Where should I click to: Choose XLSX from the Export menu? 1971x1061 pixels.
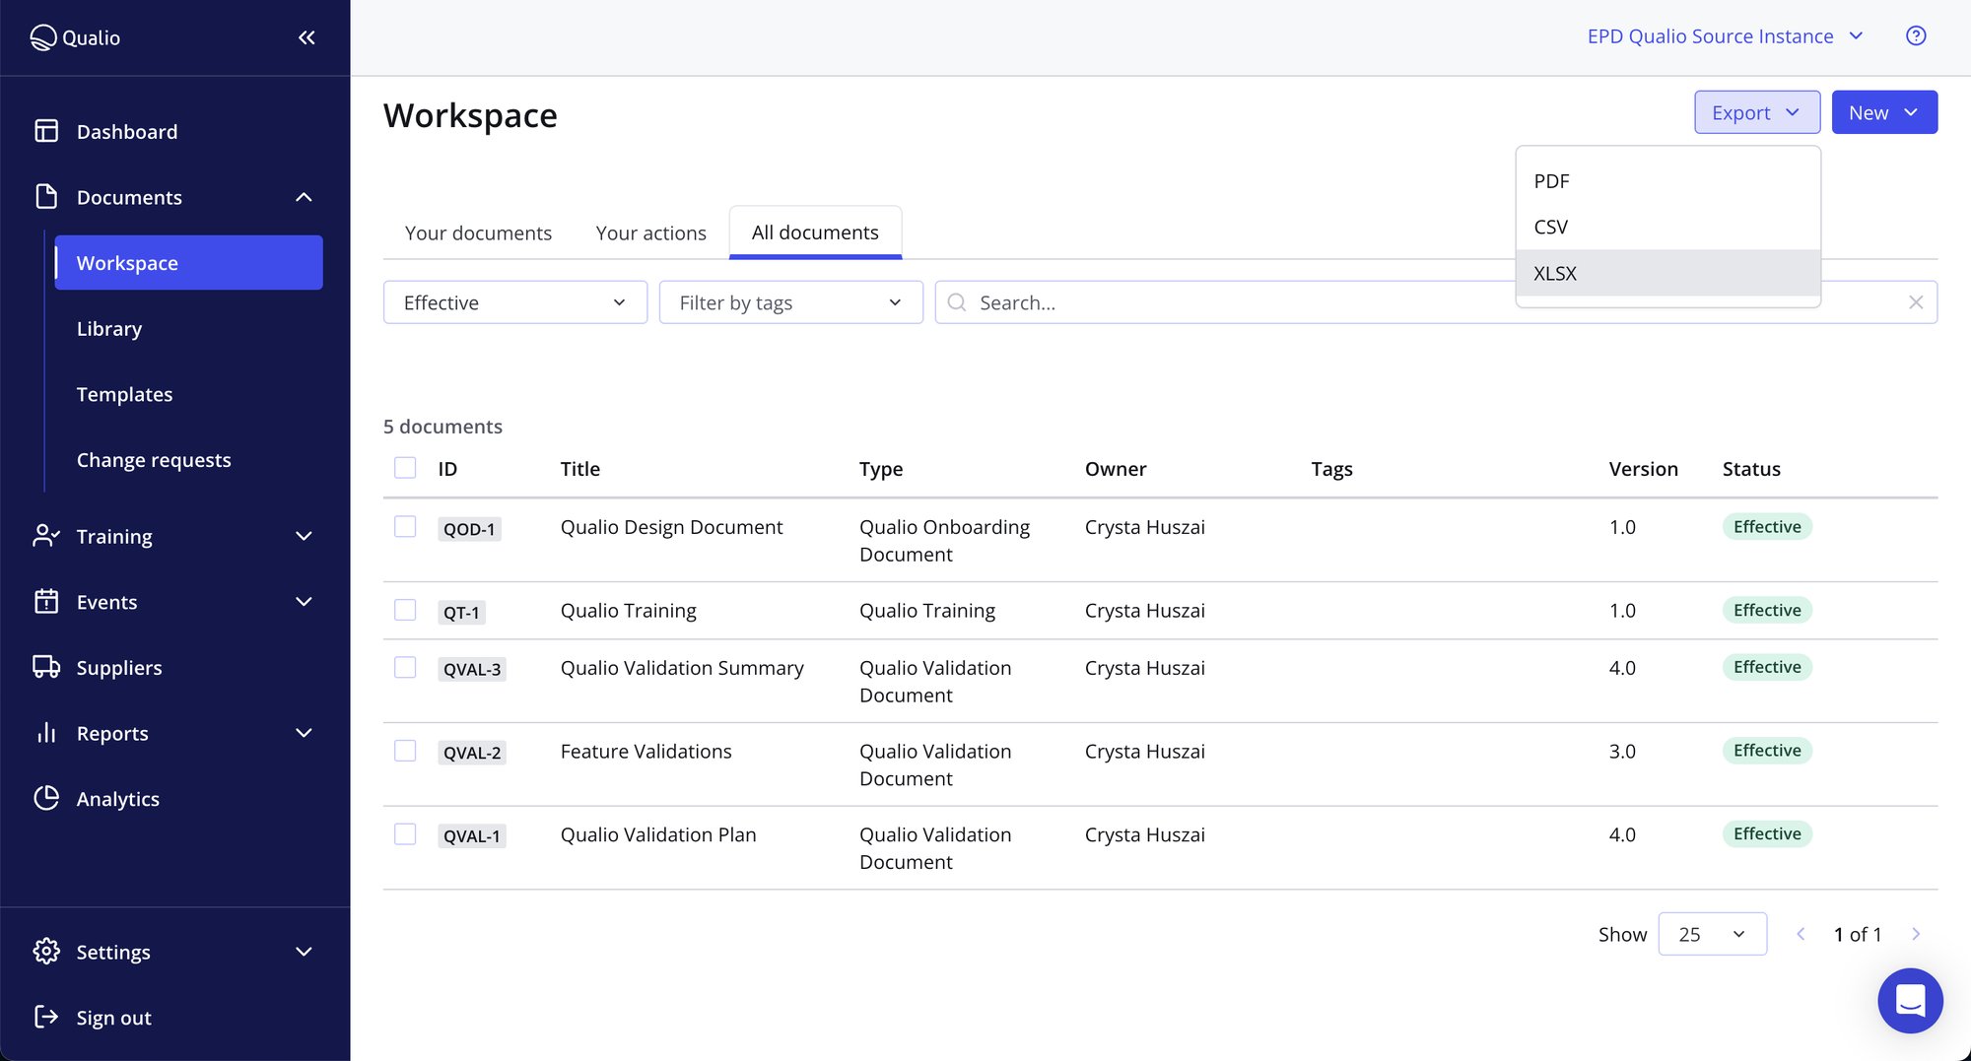1555,273
